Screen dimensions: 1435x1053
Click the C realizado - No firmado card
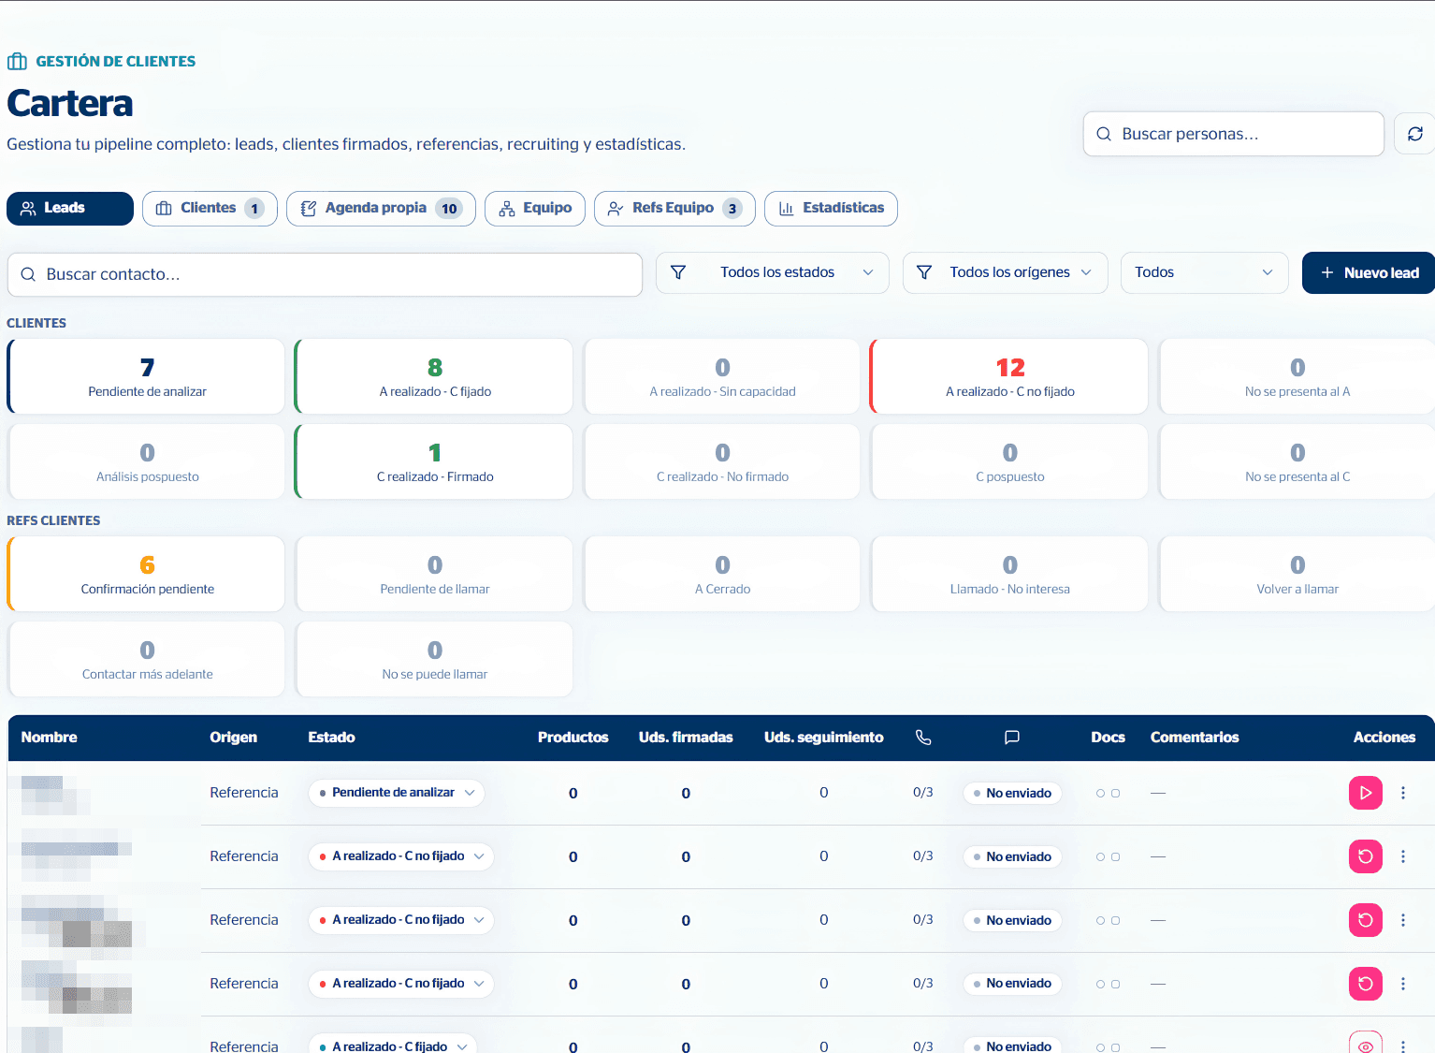coord(722,461)
